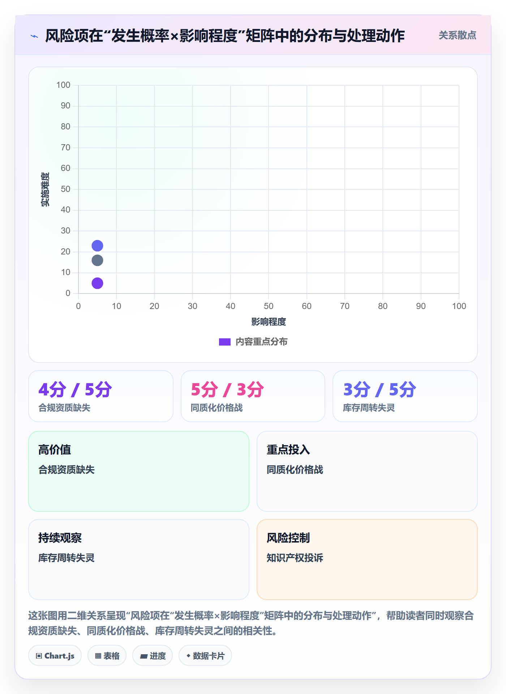
Task: Open the 5分 / 3分 同质化价格战 card
Action: point(253,396)
